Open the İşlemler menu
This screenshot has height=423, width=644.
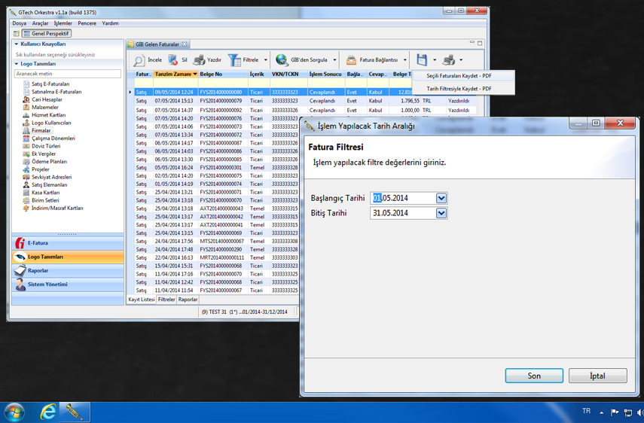point(63,23)
